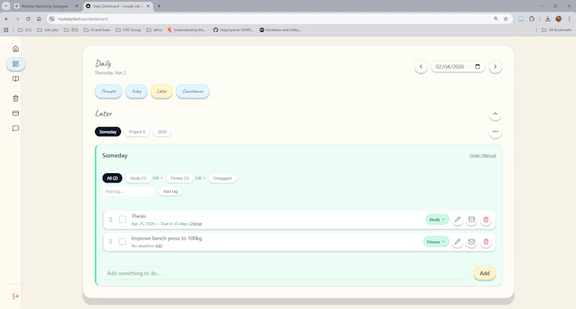This screenshot has height=309, width=576.
Task: Select the Project X list pill
Action: point(137,132)
